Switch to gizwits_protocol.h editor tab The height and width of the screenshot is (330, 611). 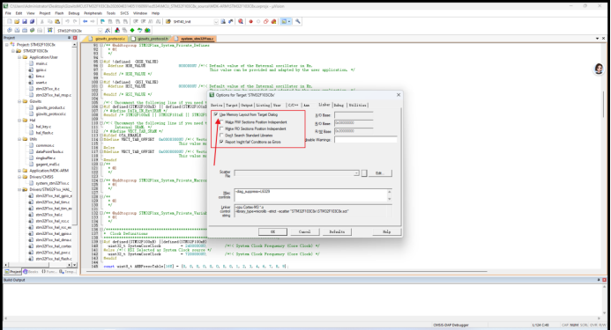[151, 39]
